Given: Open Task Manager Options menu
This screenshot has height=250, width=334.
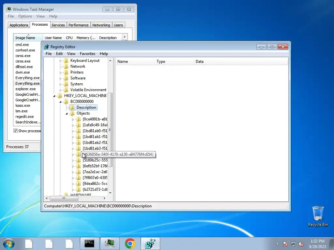Looking at the screenshot, I should (25, 16).
